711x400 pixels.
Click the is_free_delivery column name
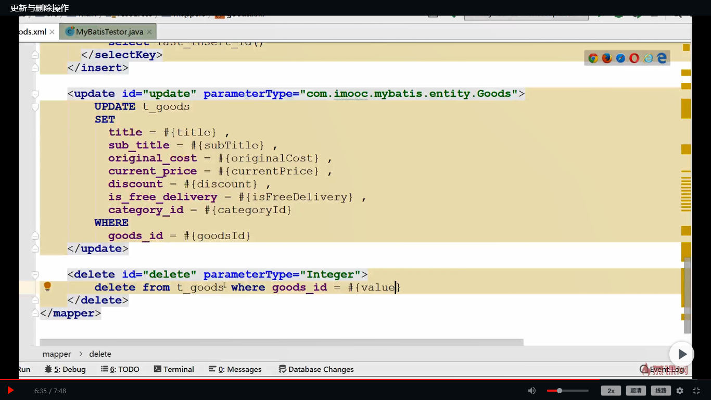163,197
